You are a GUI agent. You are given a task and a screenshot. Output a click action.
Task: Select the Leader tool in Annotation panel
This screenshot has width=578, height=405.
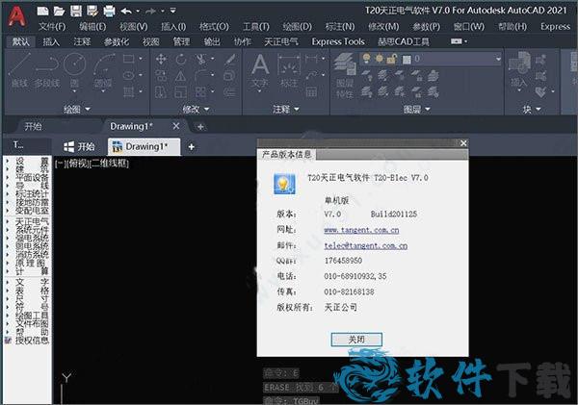tap(311, 75)
